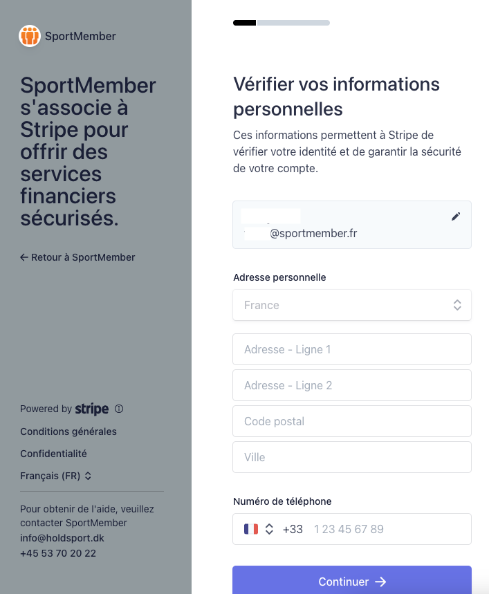489x594 pixels.
Task: Open the France country dropdown
Action: tap(352, 305)
